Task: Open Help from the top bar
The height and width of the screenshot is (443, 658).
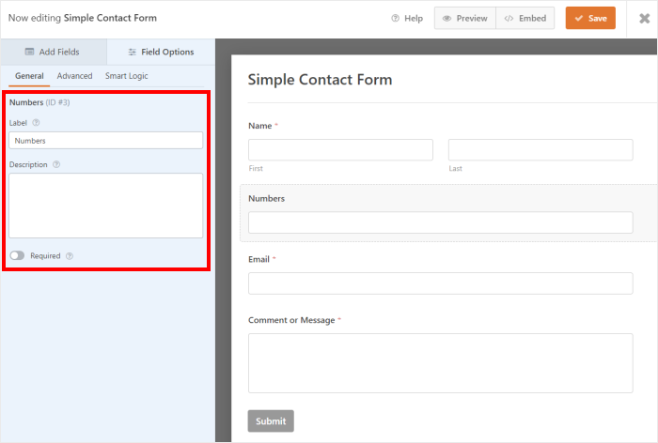Action: 407,18
